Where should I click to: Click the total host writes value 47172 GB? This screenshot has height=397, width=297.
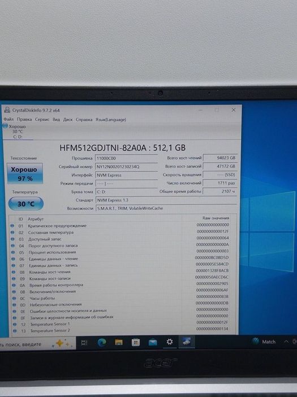[x=220, y=166]
